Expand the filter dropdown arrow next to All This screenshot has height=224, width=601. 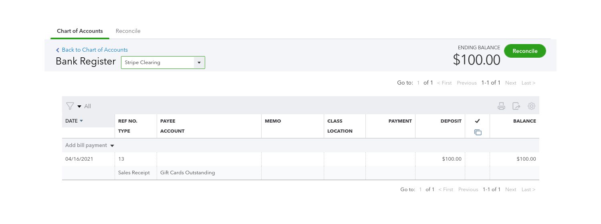(79, 107)
